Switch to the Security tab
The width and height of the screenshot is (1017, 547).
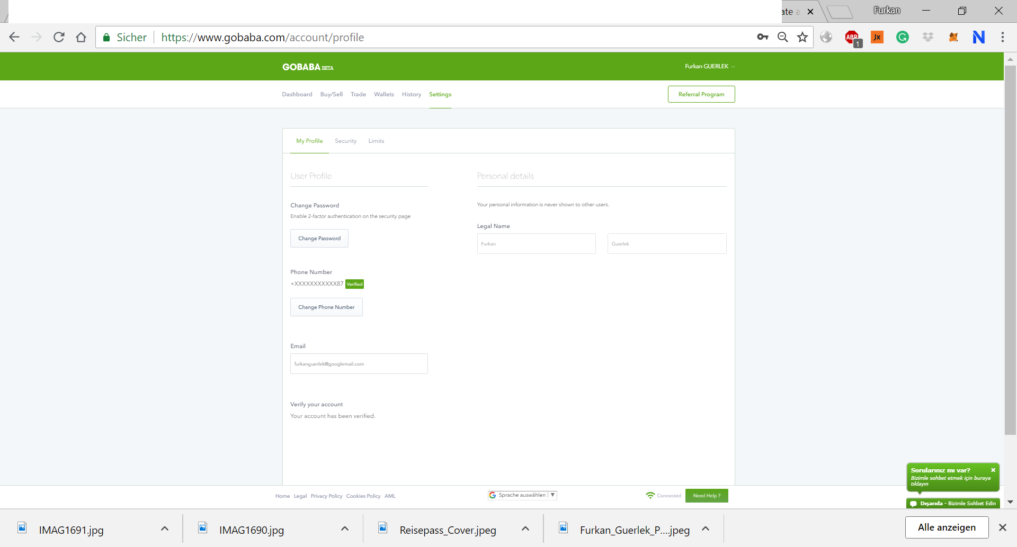(345, 141)
